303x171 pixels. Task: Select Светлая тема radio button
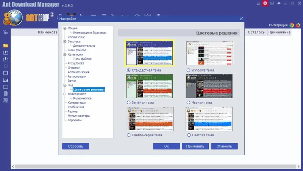tap(189, 135)
